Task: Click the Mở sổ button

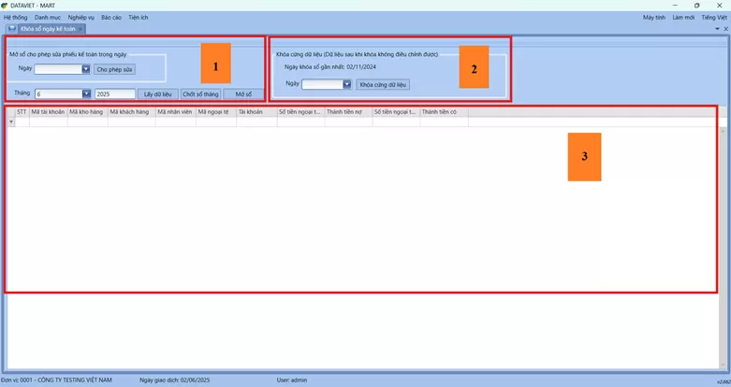Action: 243,94
